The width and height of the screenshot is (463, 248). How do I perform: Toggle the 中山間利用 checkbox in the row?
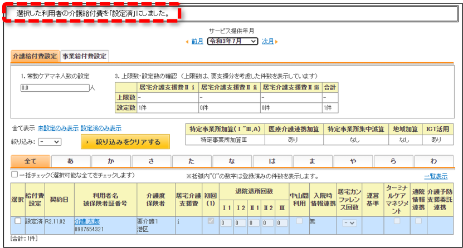click(x=299, y=221)
